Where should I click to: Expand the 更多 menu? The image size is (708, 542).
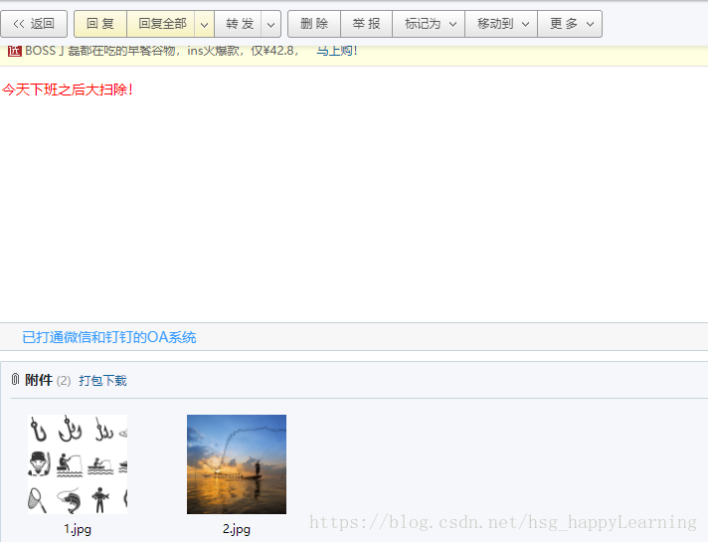pos(570,24)
